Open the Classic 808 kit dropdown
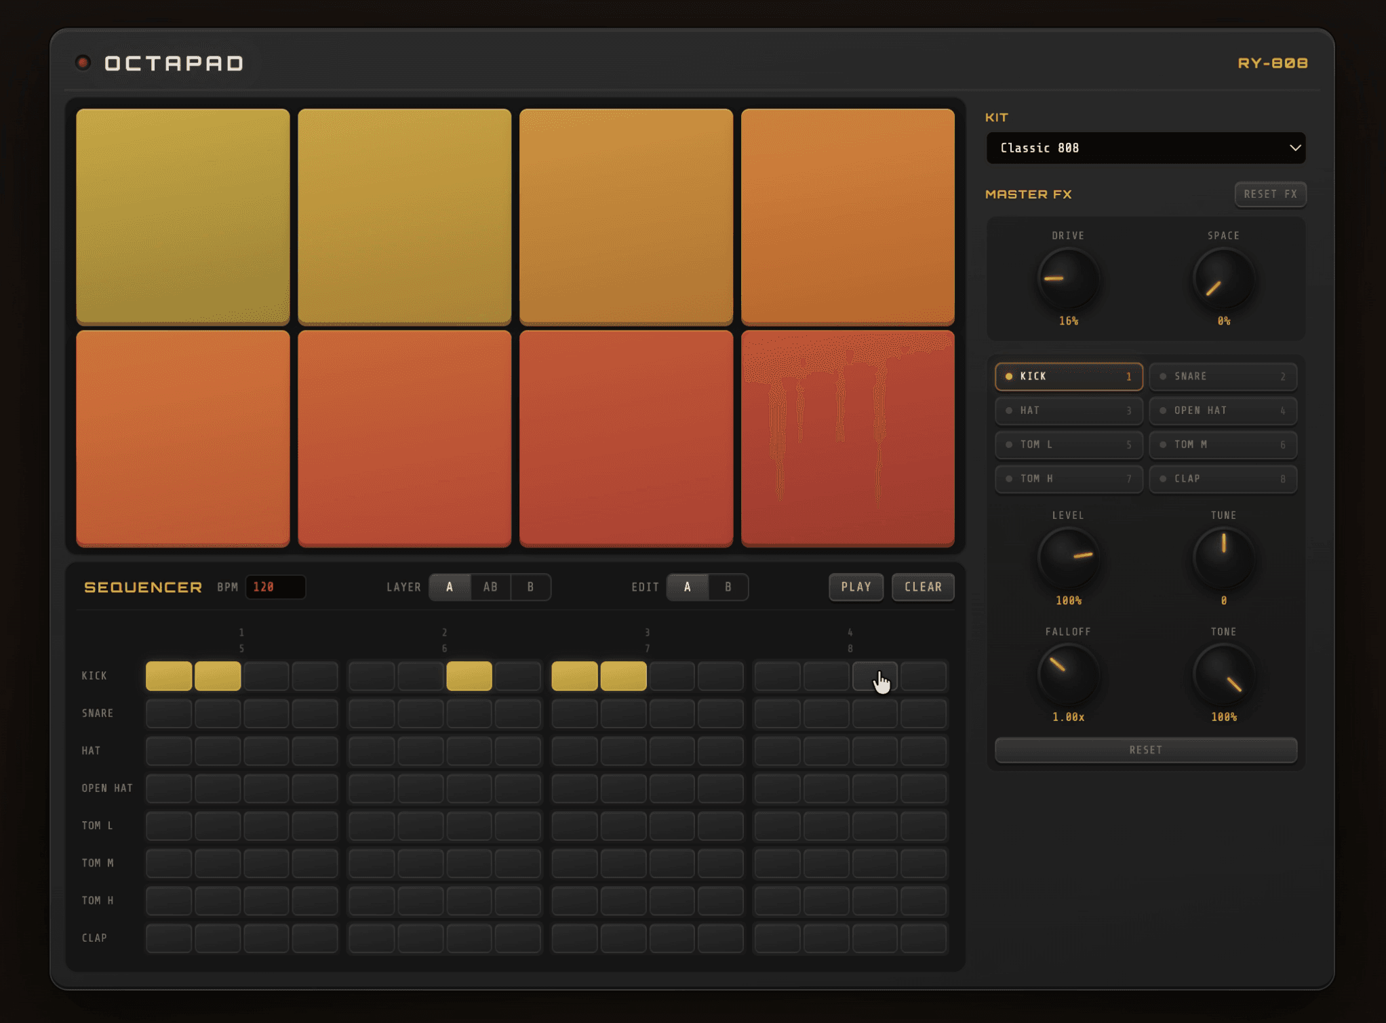Image resolution: width=1386 pixels, height=1023 pixels. tap(1145, 148)
